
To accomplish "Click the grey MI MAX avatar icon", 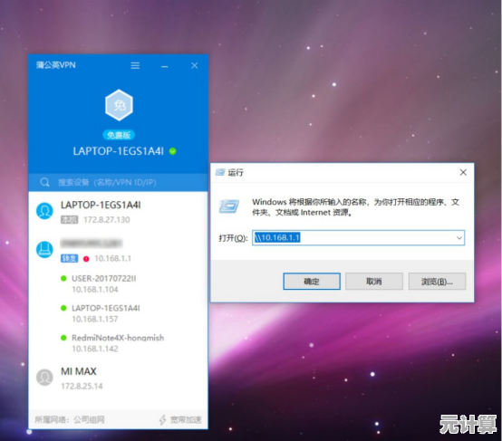I will pos(44,378).
